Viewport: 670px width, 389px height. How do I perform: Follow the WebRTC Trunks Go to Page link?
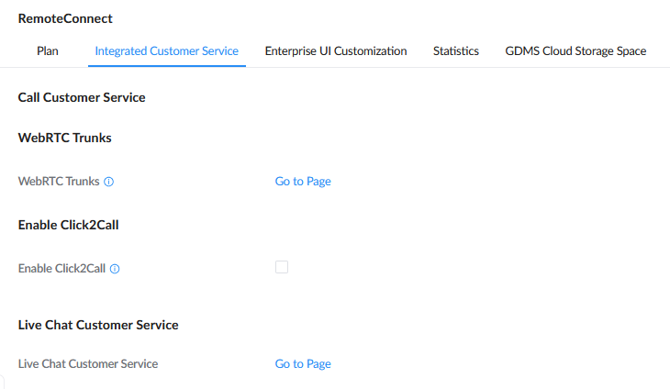pos(303,182)
